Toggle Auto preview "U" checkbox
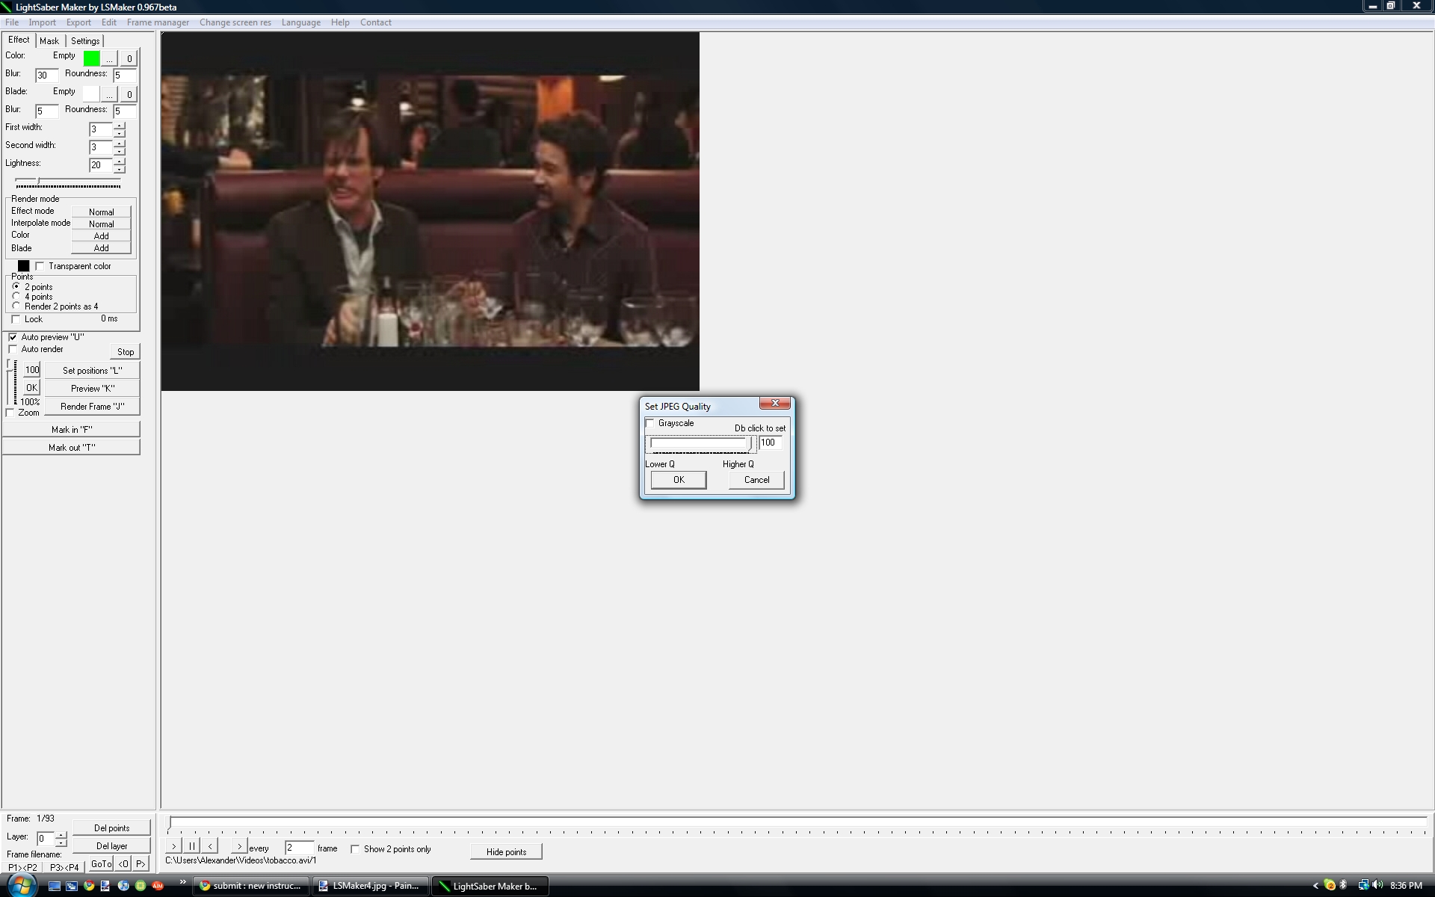Viewport: 1435px width, 897px height. pos(13,337)
